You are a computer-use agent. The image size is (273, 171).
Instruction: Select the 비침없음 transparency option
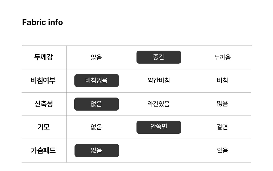[96, 81]
